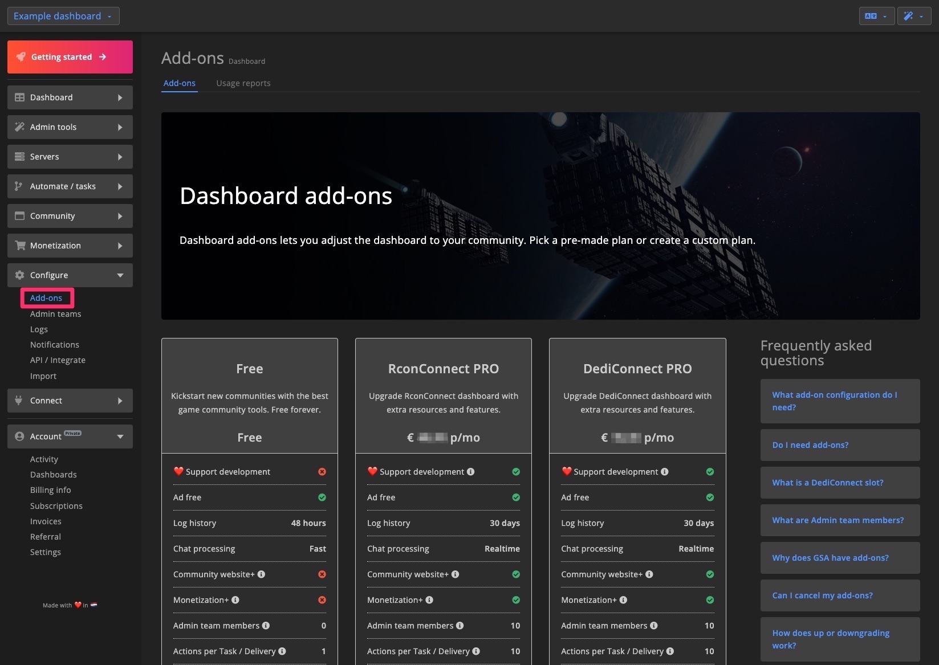Viewport: 939px width, 665px height.
Task: Switch to the Usage reports tab
Action: pos(243,83)
